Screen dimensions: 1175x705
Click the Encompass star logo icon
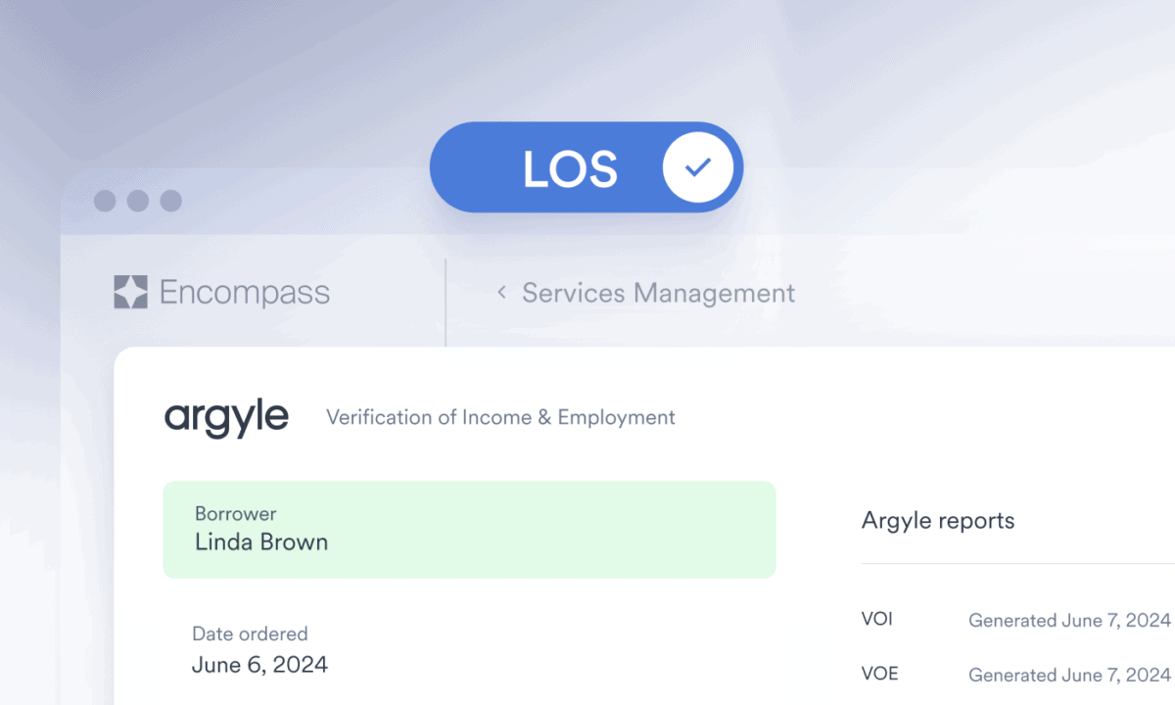coord(130,292)
